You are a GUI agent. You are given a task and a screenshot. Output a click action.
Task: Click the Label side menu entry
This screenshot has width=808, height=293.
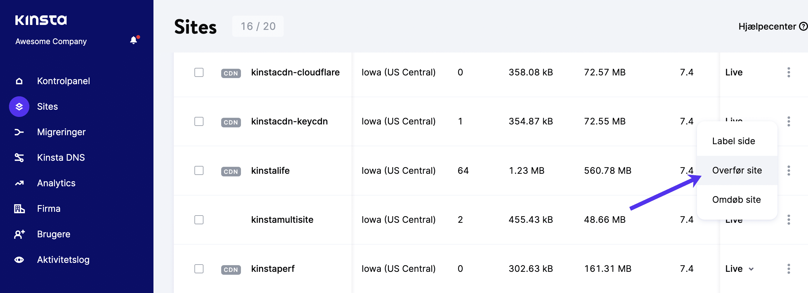[x=733, y=141]
